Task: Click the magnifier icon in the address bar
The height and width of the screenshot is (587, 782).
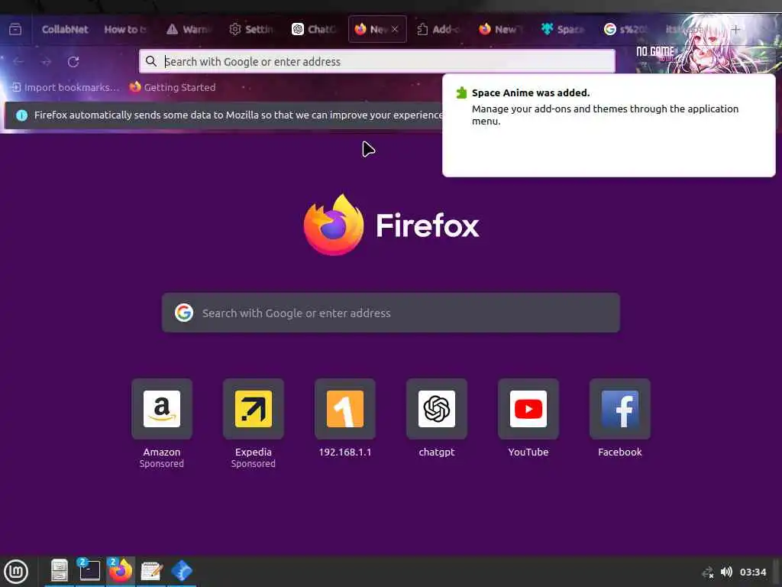Action: tap(151, 61)
